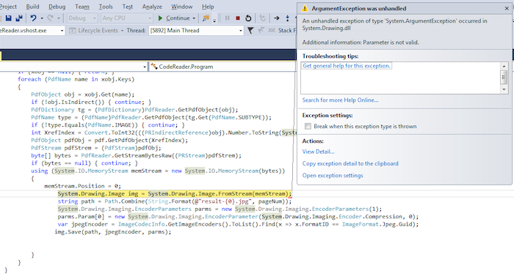This screenshot has height=279, width=514.
Task: Open the Help menu
Action: (x=208, y=7)
